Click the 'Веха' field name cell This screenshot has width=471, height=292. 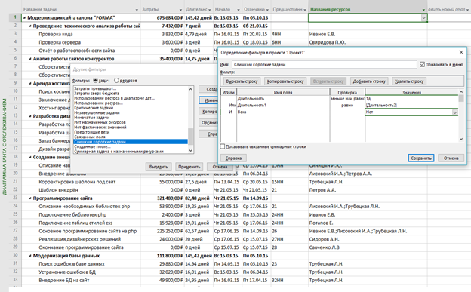[x=283, y=112]
